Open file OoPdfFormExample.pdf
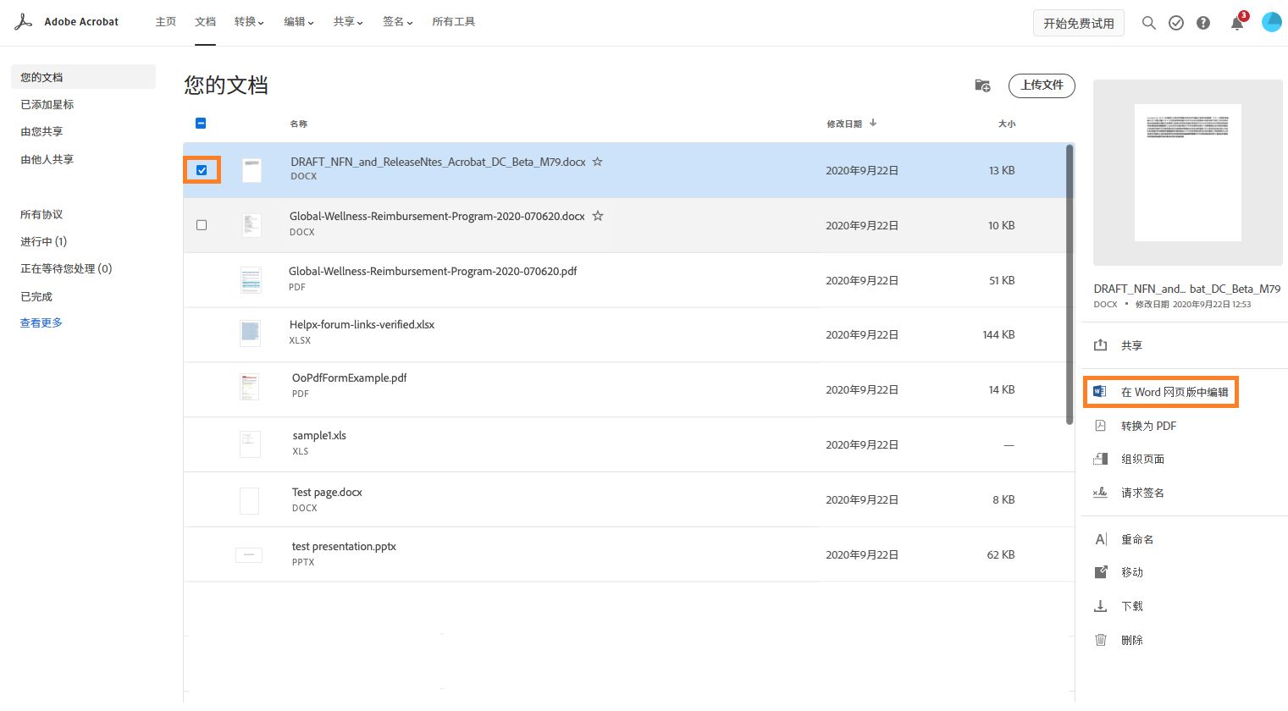Screen dimensions: 1288x711 [349, 378]
